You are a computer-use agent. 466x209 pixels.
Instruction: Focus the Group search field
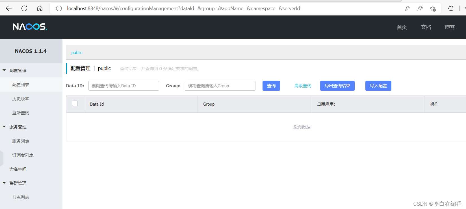tap(220, 86)
